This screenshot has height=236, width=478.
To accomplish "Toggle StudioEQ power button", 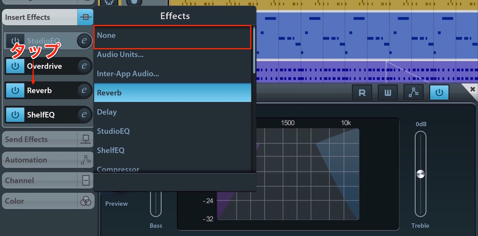I will (x=15, y=41).
